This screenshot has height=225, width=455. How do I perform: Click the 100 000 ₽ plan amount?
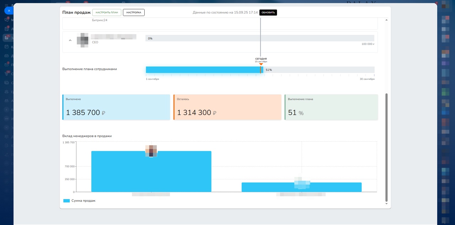[368, 44]
